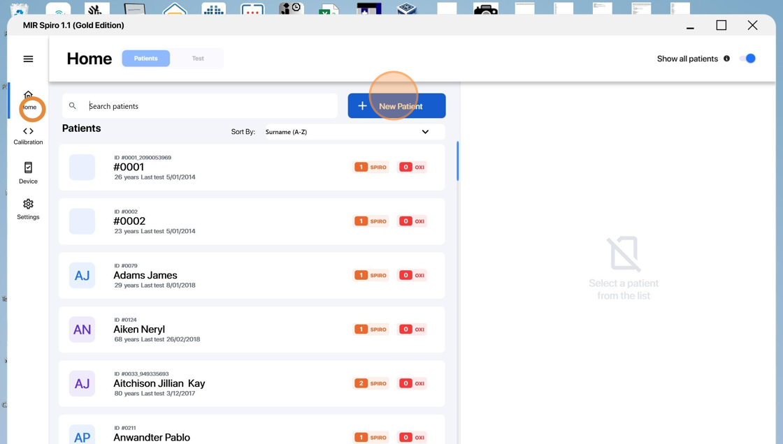
Task: Click the OXI badge for Anwandter Pablo
Action: click(412, 438)
